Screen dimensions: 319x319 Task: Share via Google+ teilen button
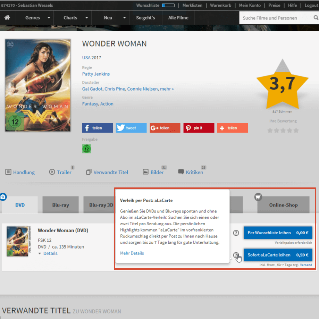coord(165,128)
